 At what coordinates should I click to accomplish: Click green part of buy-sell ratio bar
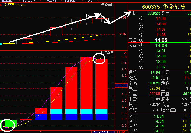tap(170, 43)
